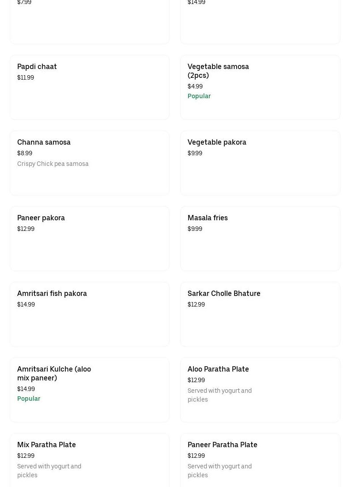Click the $11.99 price of Papdi chaat
The image size is (355, 487).
tap(26, 77)
